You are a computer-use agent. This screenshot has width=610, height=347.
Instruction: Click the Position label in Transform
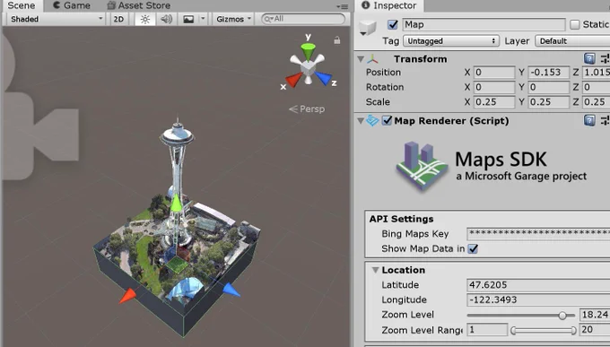[383, 73]
